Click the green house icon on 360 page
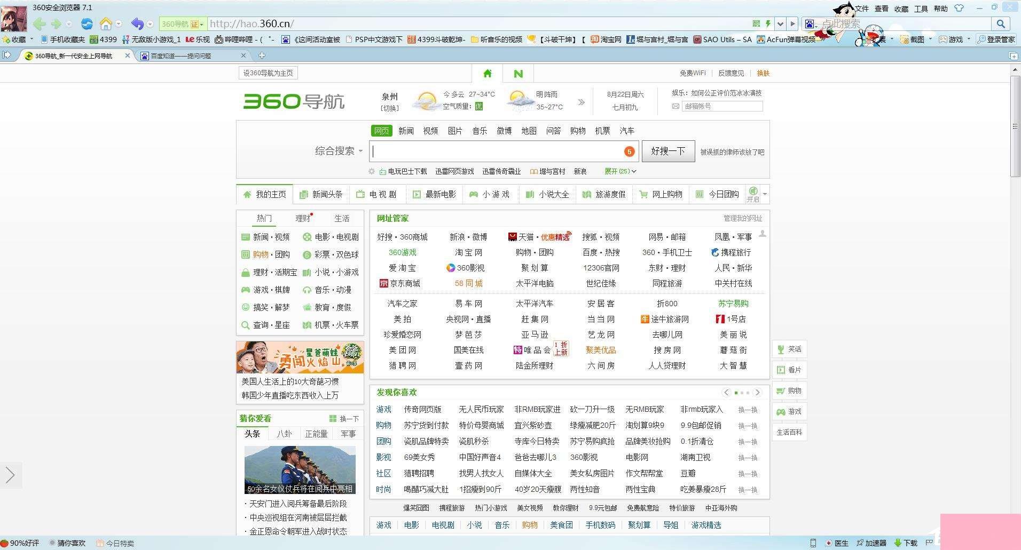1021x550 pixels. pos(487,74)
